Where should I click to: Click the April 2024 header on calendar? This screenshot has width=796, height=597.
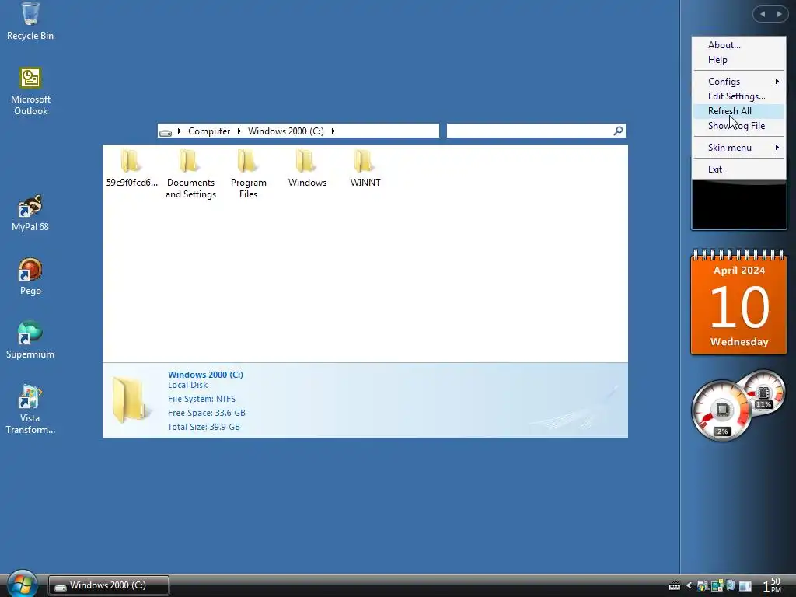739,270
